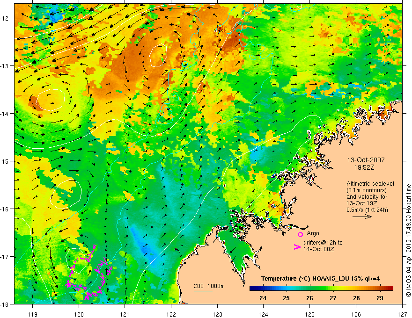The height and width of the screenshot is (318, 412).
Task: Click the latitude axis label -14
Action: click(x=5, y=114)
